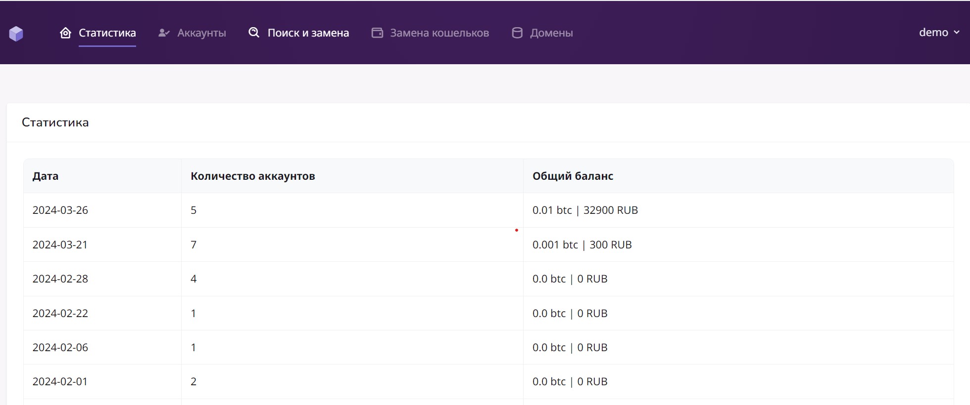The width and height of the screenshot is (970, 405).
Task: Open the Аккаунты tab label
Action: pyautogui.click(x=201, y=33)
